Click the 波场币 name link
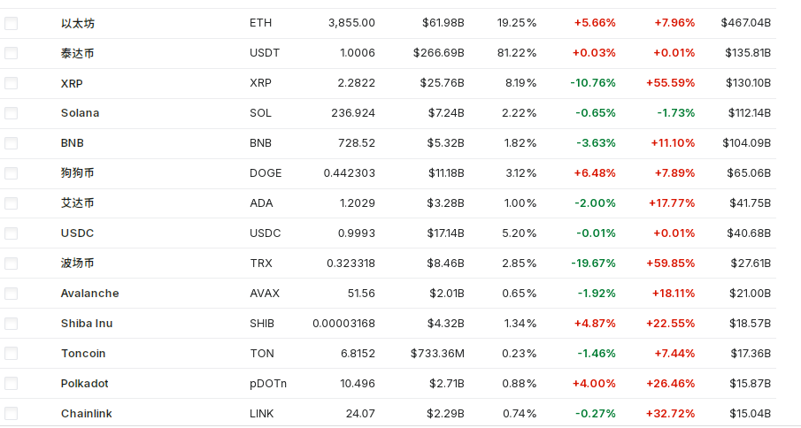The width and height of the screenshot is (801, 428). click(x=78, y=264)
